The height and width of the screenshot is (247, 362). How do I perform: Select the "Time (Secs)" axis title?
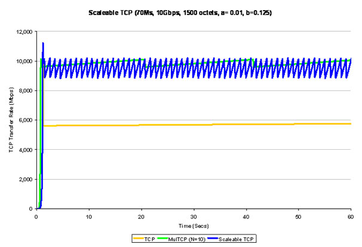coord(194,226)
